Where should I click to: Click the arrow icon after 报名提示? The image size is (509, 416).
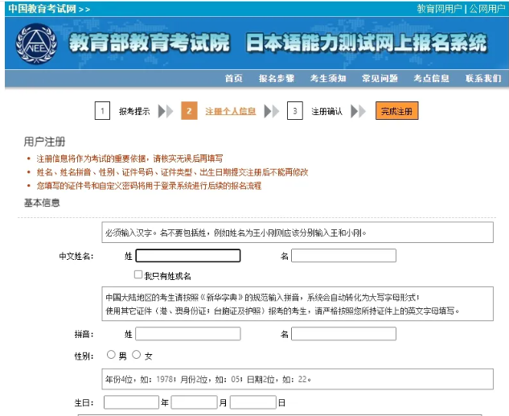[165, 111]
